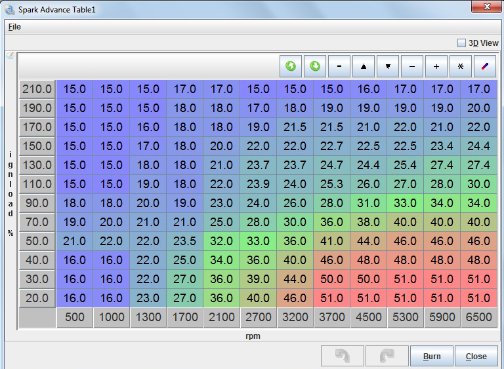Select the 500 rpm column header
Viewport: 504px width, 369px height.
75,319
